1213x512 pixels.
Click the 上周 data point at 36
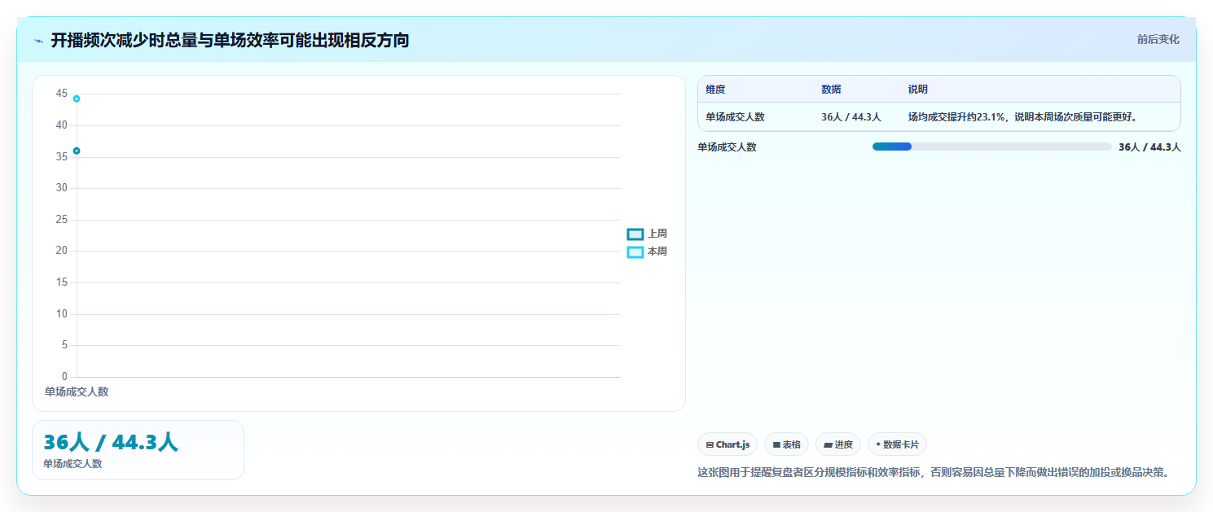coord(77,151)
